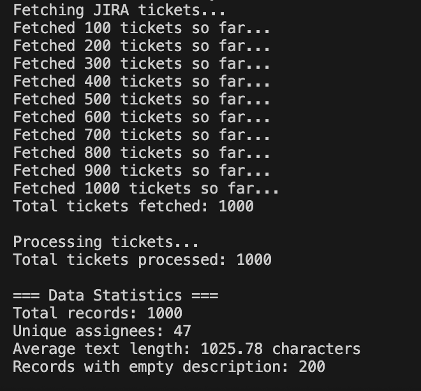This screenshot has height=391, width=421.
Task: Click the "Fetched 800 tickets so far" line
Action: tap(142, 153)
